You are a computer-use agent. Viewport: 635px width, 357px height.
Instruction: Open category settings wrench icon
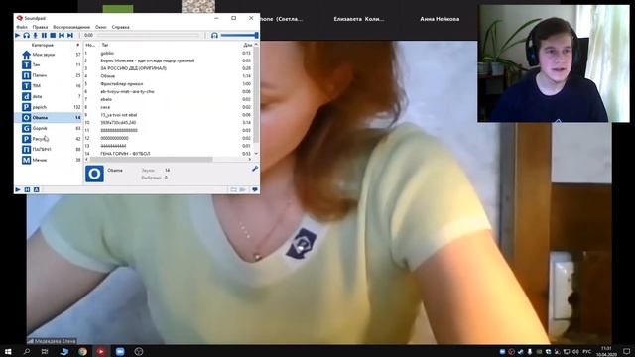click(255, 169)
